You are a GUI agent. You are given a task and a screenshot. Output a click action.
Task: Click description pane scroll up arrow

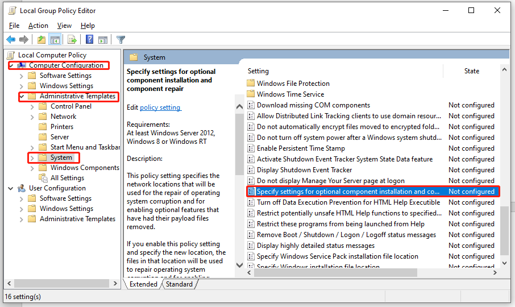coord(239,107)
